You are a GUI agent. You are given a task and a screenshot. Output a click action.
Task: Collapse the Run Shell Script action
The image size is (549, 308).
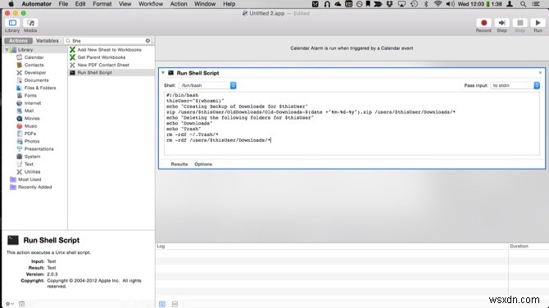(x=163, y=73)
